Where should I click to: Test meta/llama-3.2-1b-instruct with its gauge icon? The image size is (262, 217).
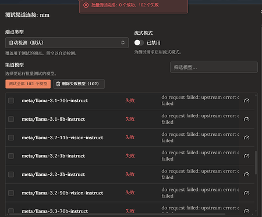[246, 156]
